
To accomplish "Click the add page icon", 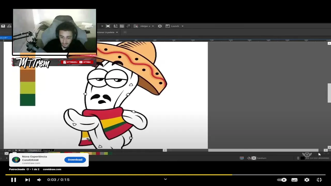I will [x=23, y=150].
